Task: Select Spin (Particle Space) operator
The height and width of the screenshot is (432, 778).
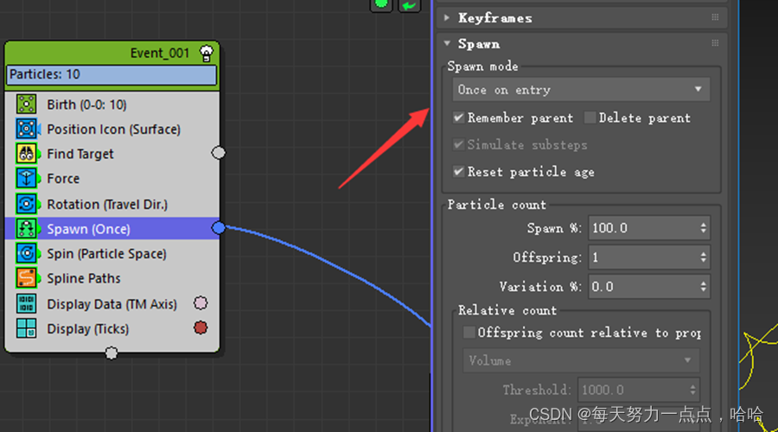Action: pos(112,254)
